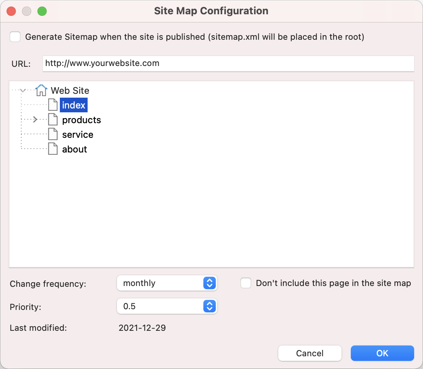Collapse the Web Site tree node
The image size is (423, 369).
pos(22,90)
